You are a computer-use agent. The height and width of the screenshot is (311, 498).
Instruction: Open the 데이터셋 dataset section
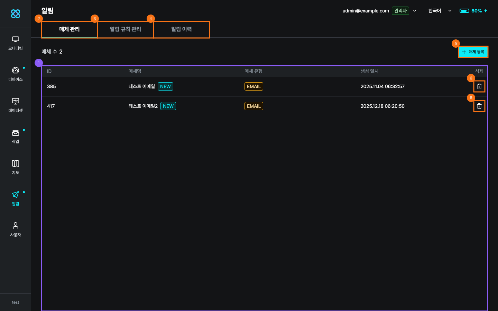click(16, 105)
